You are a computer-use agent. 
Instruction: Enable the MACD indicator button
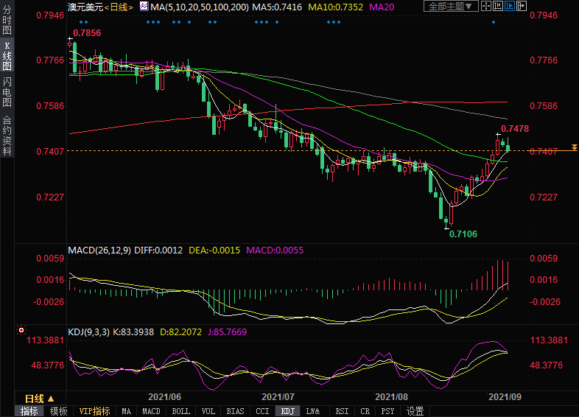[151, 411]
